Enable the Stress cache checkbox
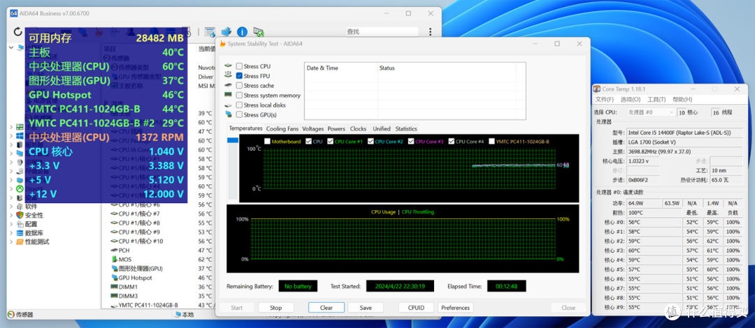Image resolution: width=755 pixels, height=328 pixels. click(239, 86)
